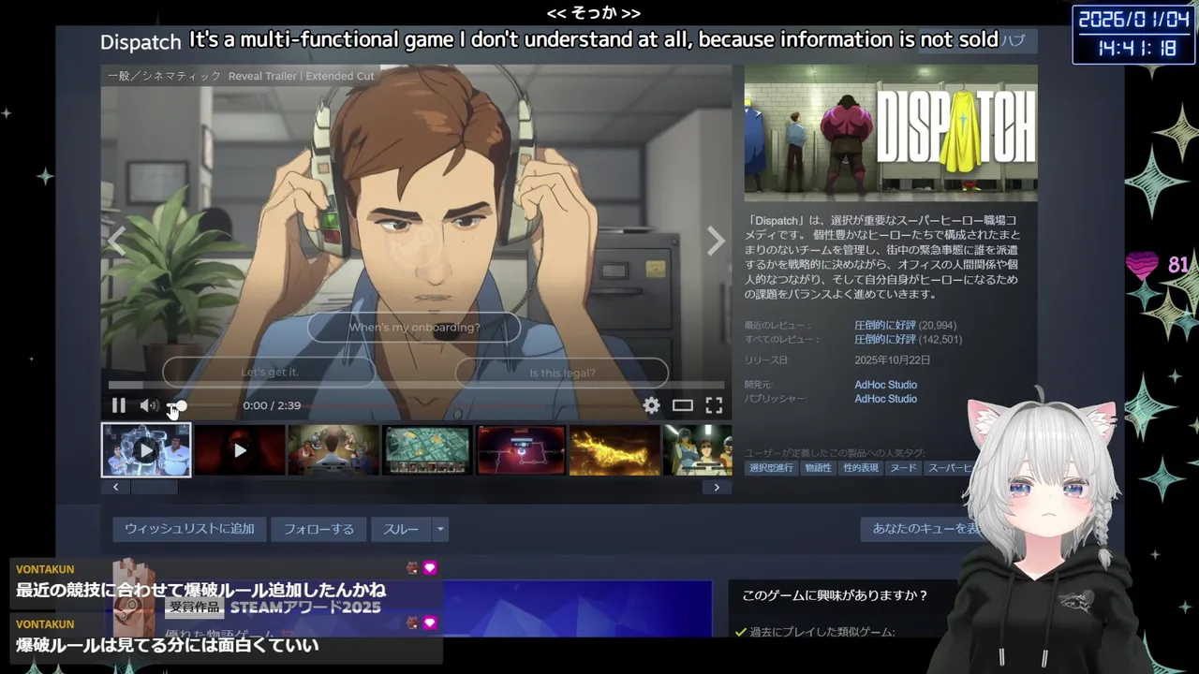
Task: Expand the dropdown arrow beside スルー
Action: click(439, 529)
